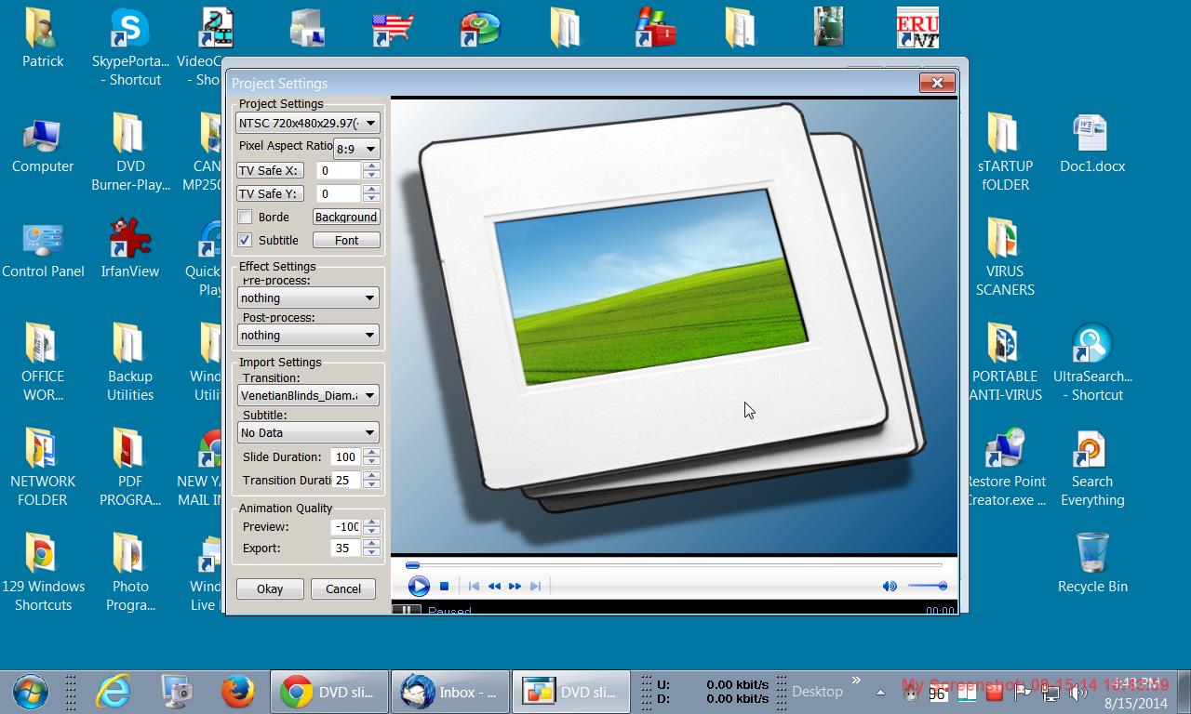Toggle the Border checkbox
1191x714 pixels.
click(245, 217)
